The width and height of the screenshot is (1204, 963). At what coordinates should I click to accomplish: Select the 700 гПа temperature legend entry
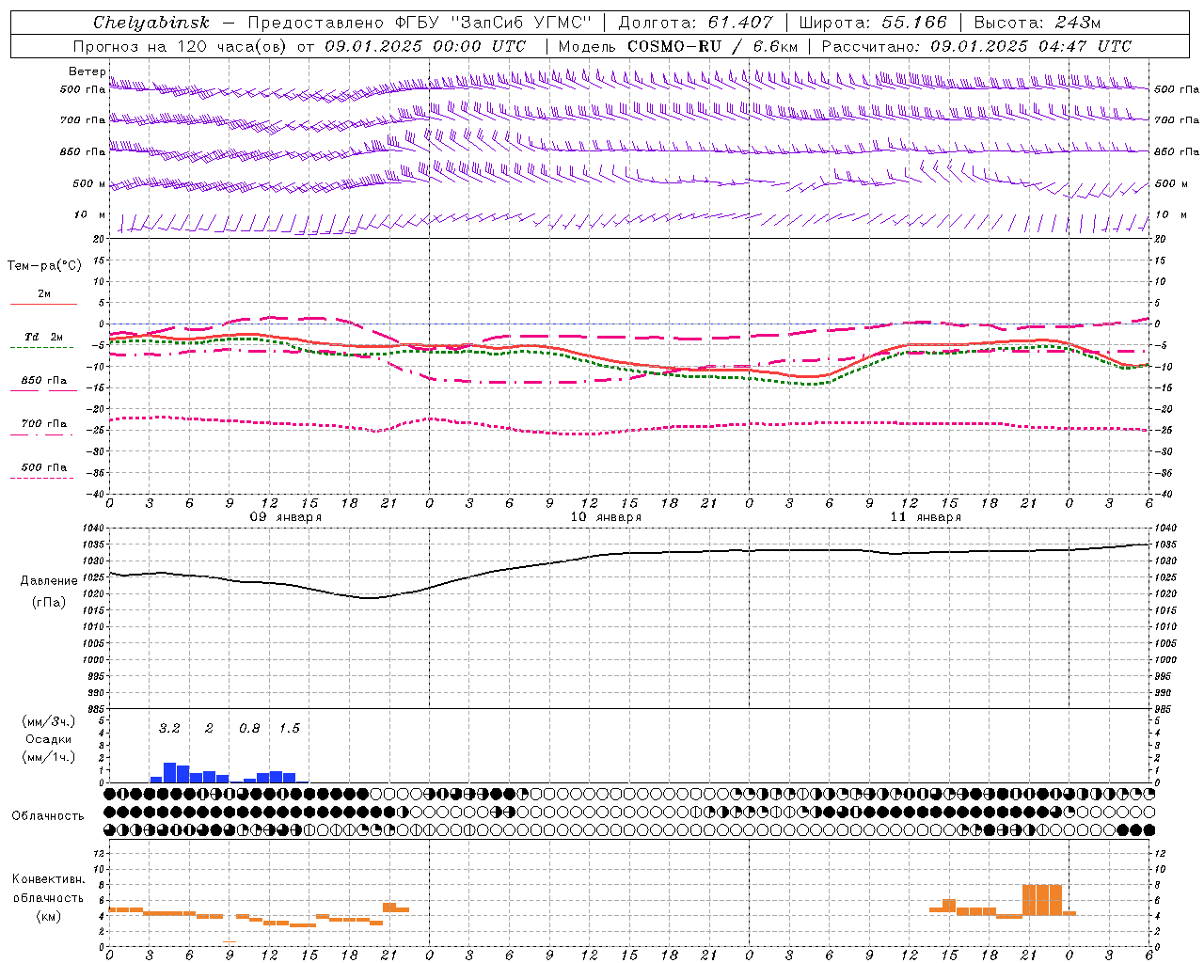[x=43, y=428]
